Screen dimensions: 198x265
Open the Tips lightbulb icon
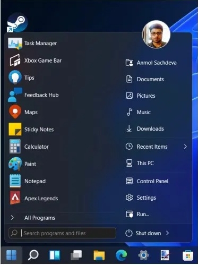click(15, 78)
